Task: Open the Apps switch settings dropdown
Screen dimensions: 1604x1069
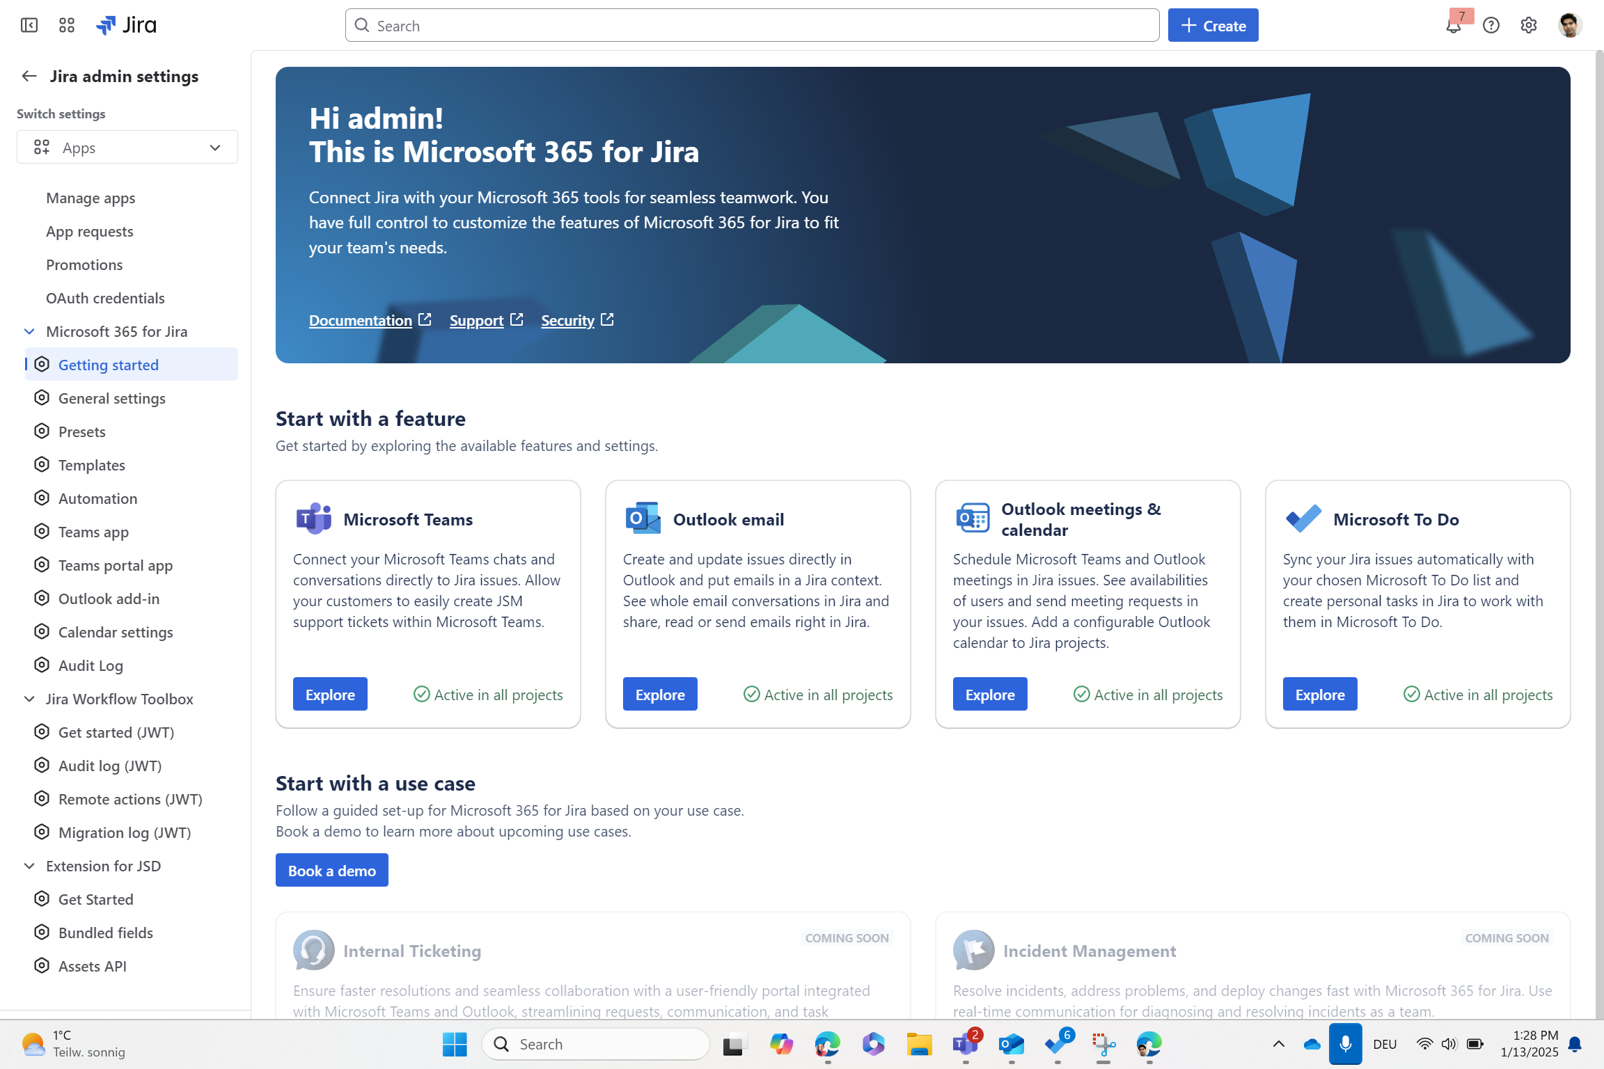Action: coord(127,148)
